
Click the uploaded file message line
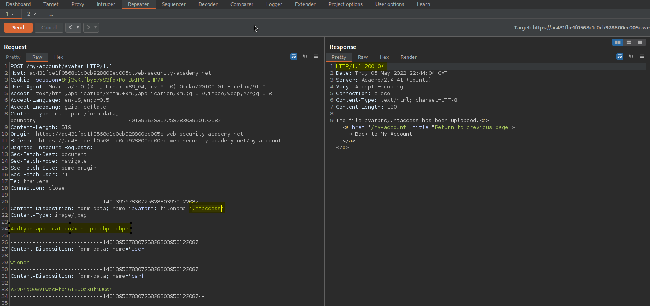click(x=412, y=121)
